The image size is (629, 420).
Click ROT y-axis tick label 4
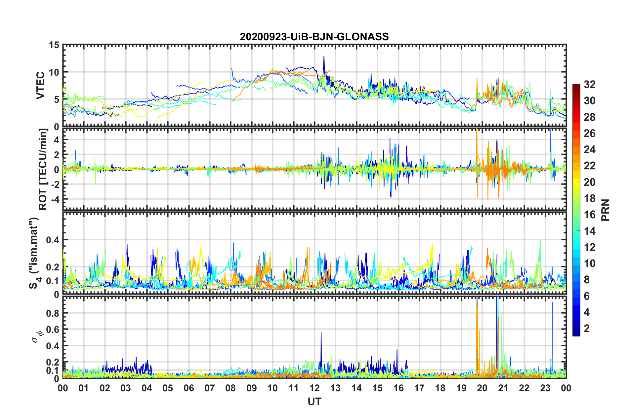coord(57,140)
